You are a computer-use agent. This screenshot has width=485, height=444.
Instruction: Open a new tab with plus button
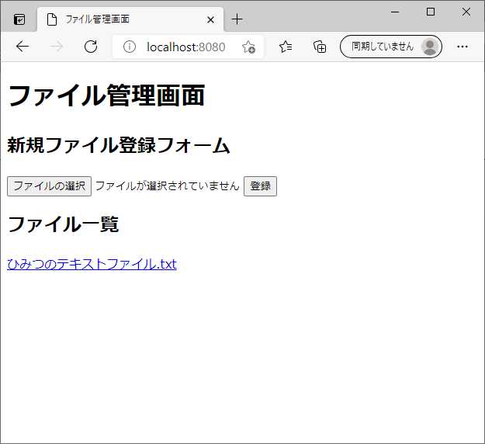(x=237, y=19)
